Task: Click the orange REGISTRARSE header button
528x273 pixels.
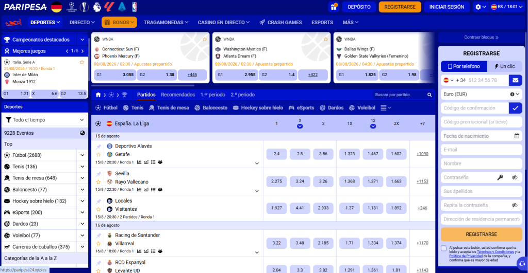Action: pos(400,7)
